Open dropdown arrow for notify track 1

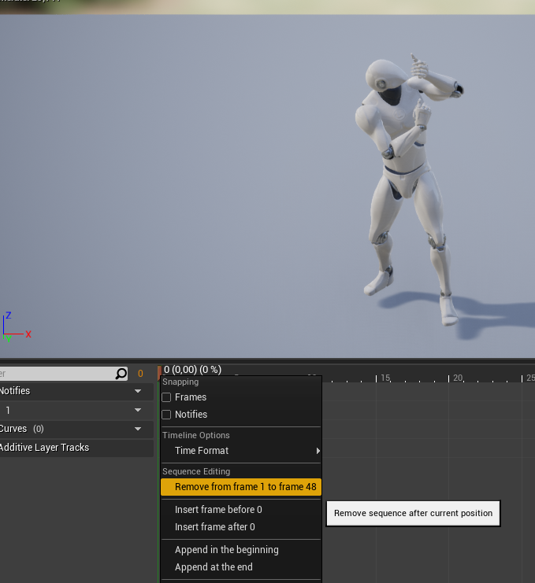[x=138, y=410]
